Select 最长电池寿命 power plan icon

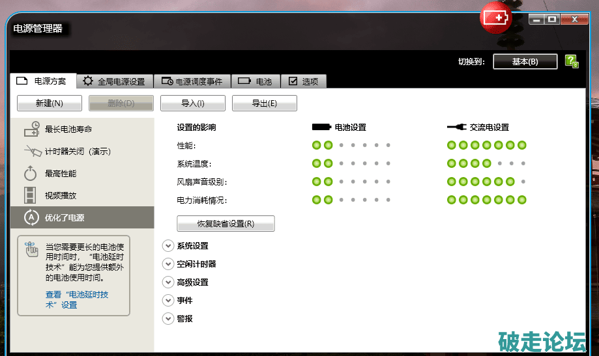coord(31,130)
